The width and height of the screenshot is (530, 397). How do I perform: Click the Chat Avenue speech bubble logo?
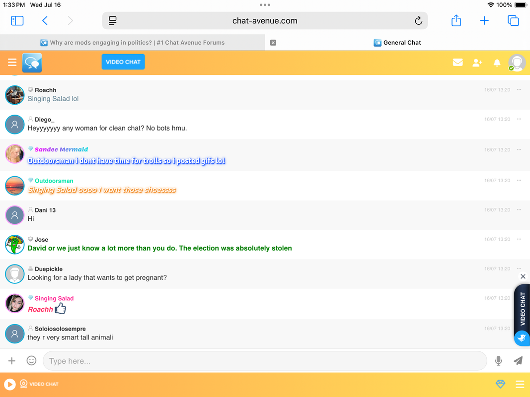pos(32,63)
